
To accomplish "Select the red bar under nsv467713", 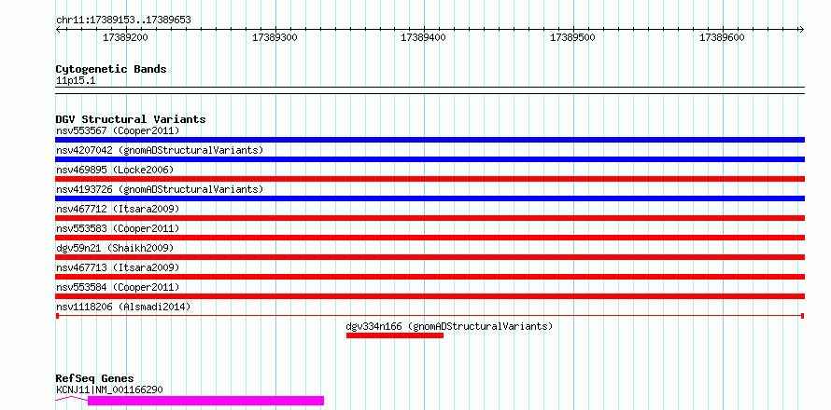I will coord(430,277).
